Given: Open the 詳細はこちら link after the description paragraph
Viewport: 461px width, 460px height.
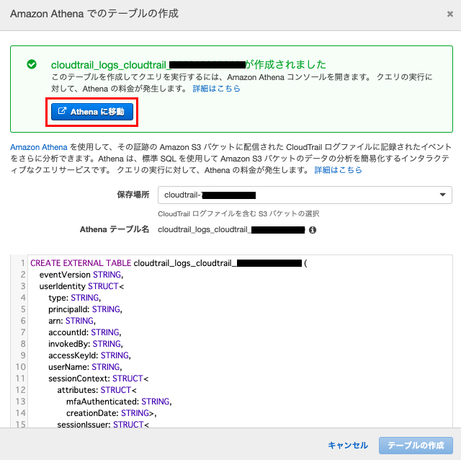Looking at the screenshot, I should tap(338, 170).
